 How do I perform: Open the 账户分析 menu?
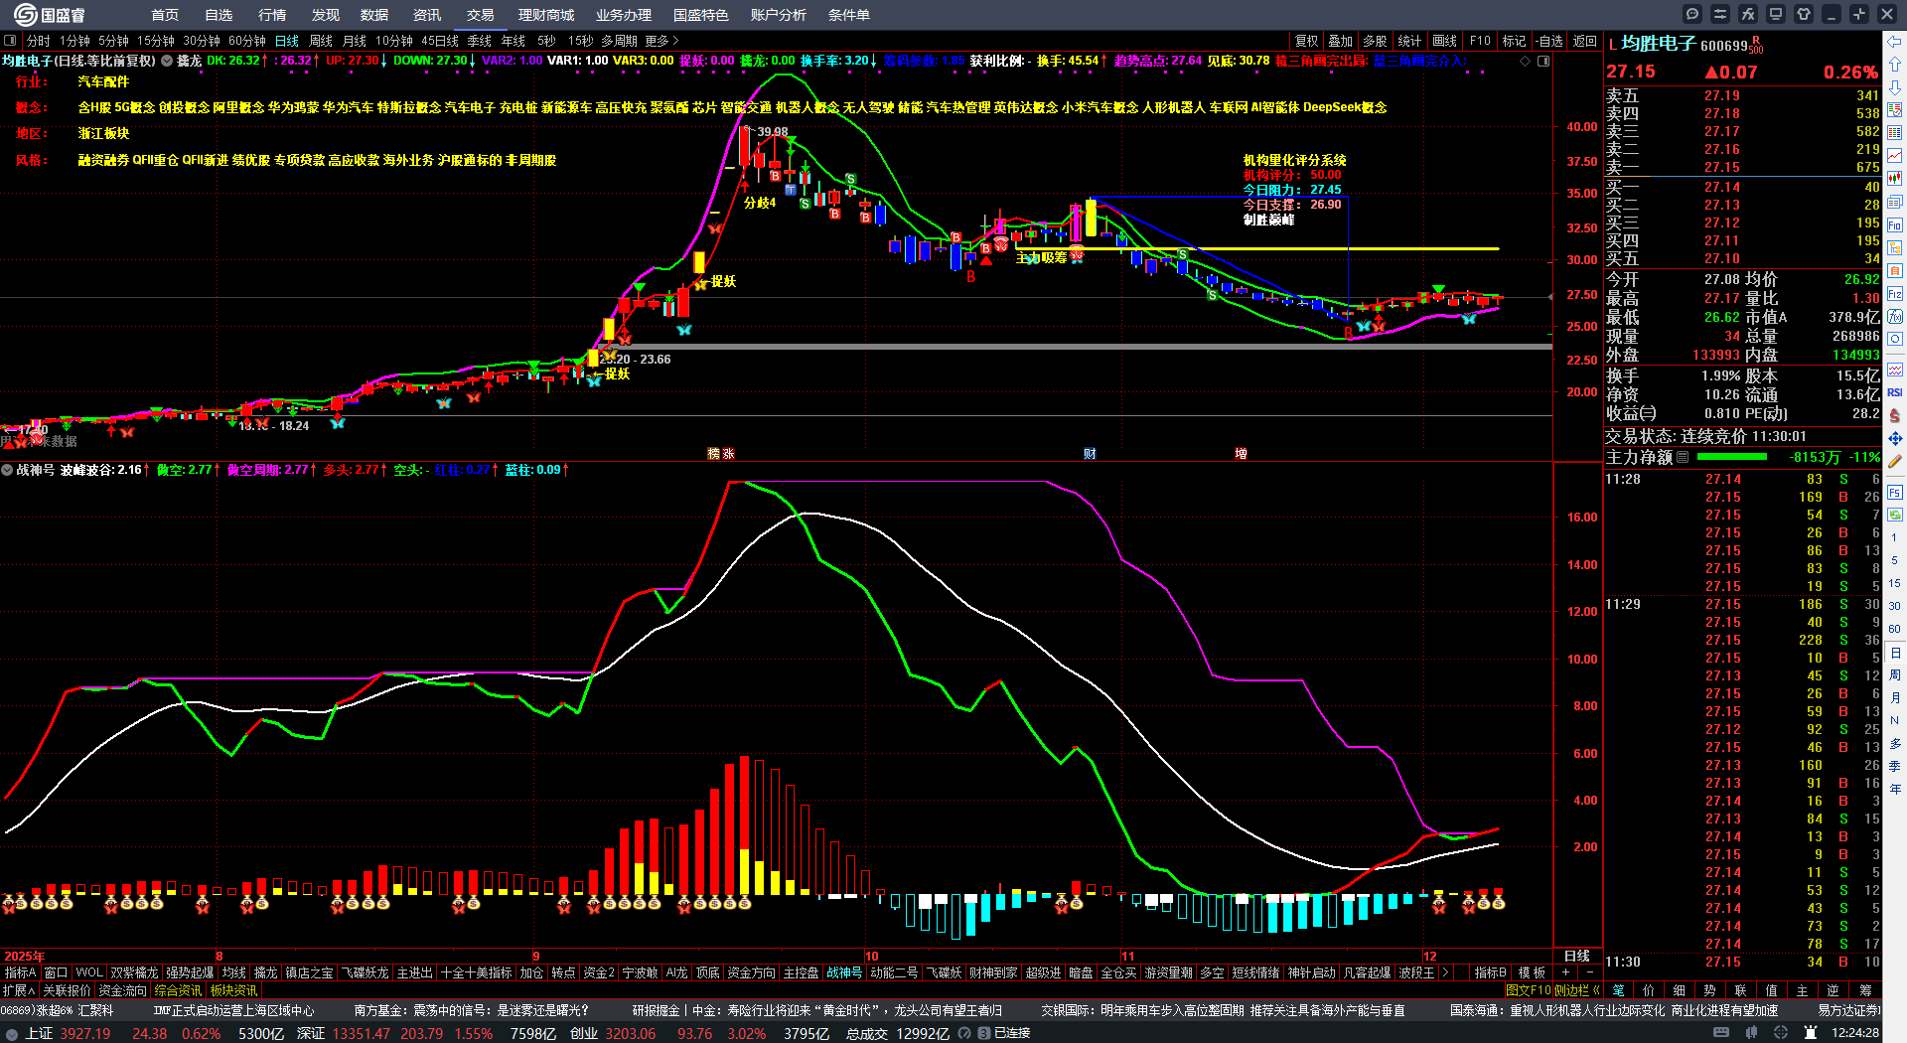[x=779, y=15]
